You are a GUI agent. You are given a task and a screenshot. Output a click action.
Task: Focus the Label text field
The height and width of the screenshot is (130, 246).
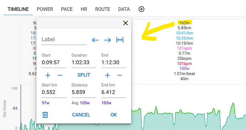click(64, 40)
